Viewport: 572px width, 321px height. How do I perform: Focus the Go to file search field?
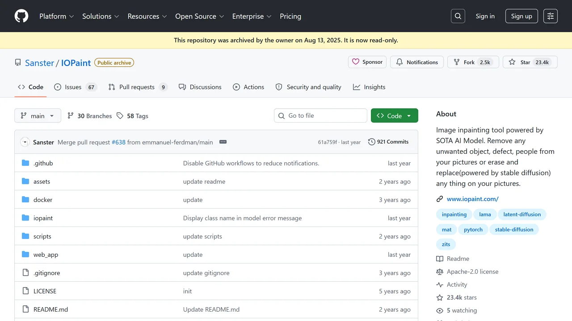[x=320, y=115]
